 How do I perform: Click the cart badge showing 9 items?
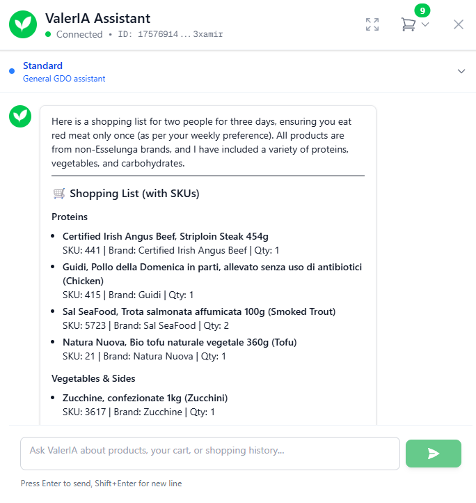[422, 10]
